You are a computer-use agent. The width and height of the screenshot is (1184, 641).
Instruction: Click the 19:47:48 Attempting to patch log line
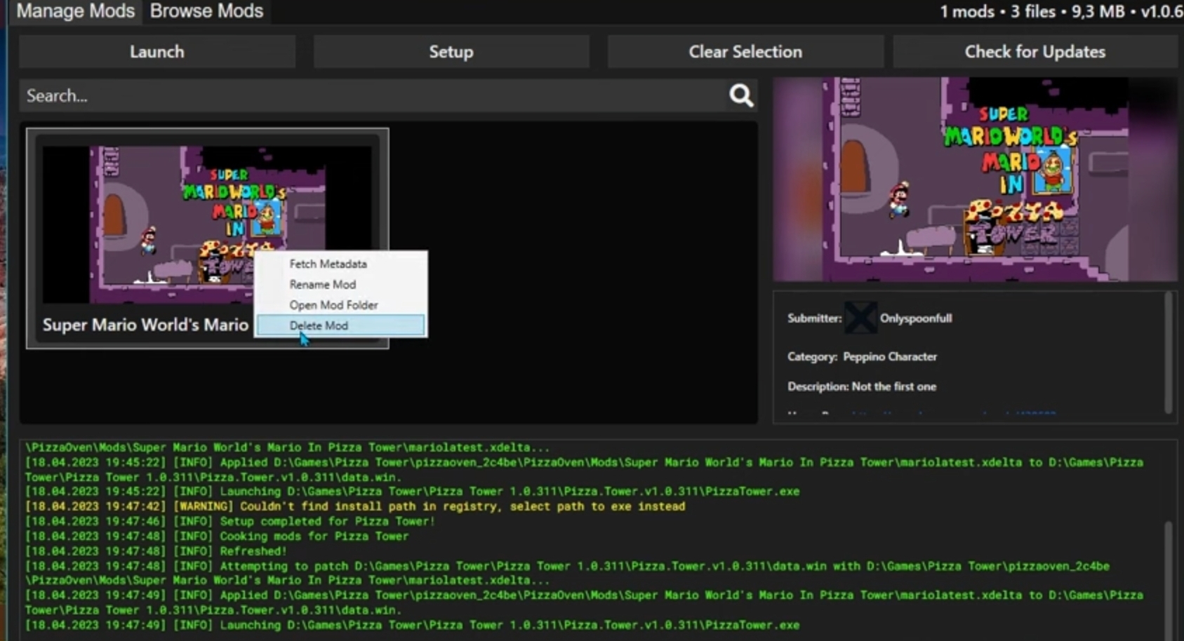click(x=567, y=573)
